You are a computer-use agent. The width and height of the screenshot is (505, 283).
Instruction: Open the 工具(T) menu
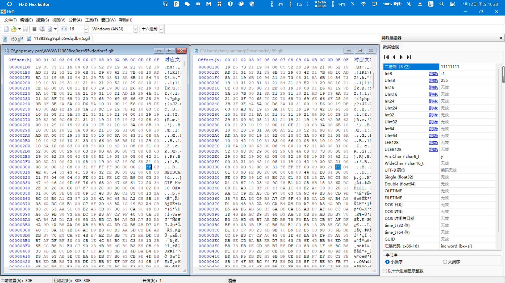[x=92, y=20]
